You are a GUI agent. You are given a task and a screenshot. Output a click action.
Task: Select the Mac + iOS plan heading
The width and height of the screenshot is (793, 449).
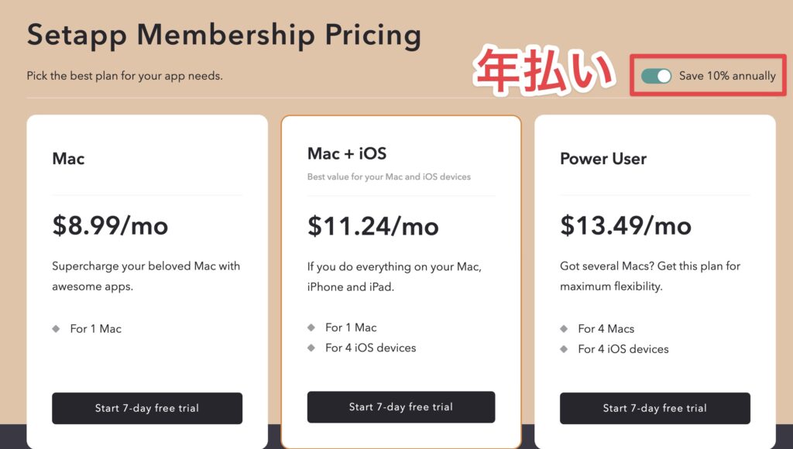(347, 154)
